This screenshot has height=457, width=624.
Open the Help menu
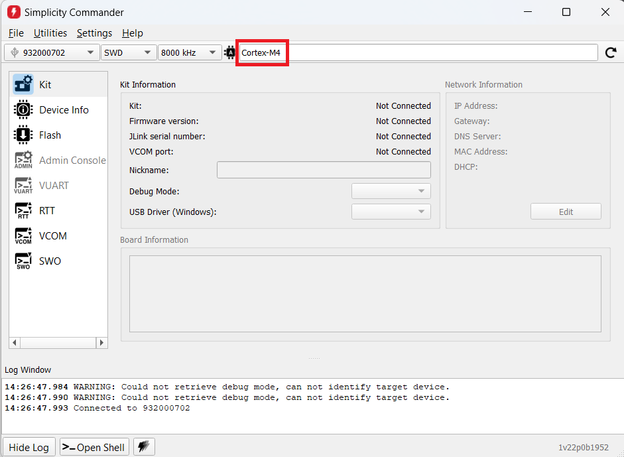[x=133, y=33]
